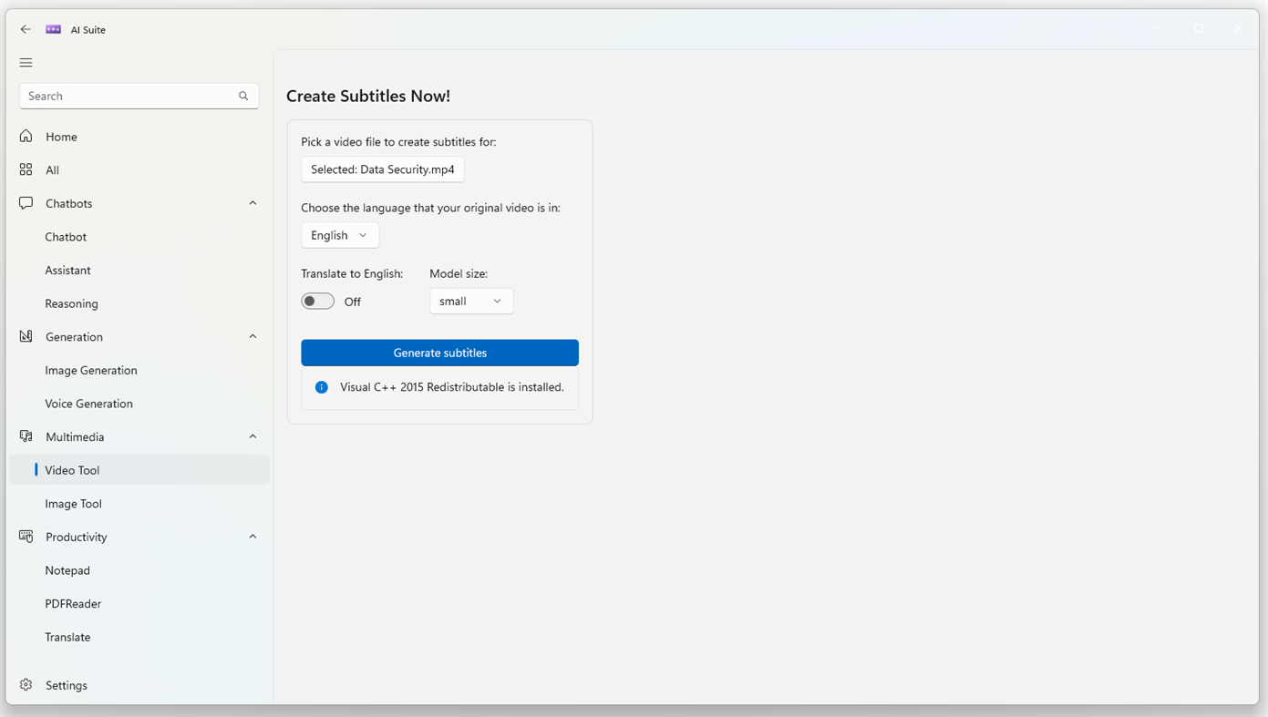Open the All section via its grid icon

(x=26, y=169)
